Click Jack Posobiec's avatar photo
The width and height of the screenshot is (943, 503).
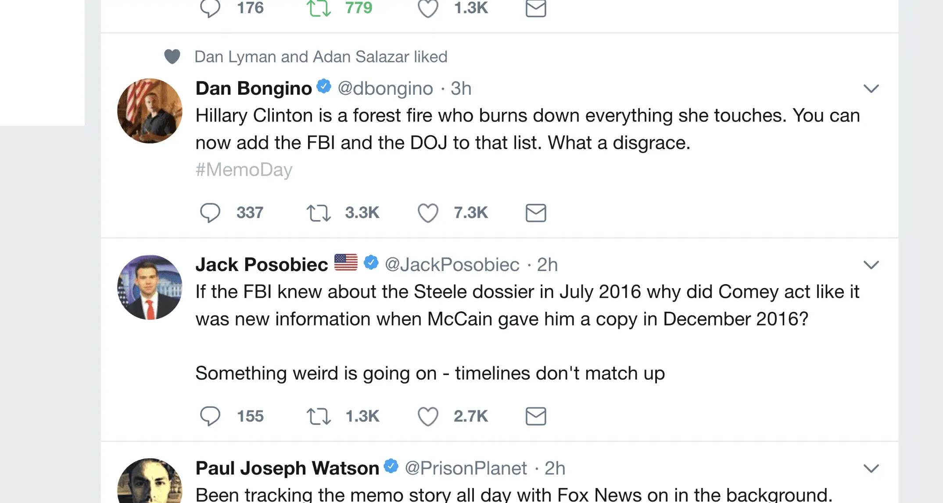(x=150, y=287)
